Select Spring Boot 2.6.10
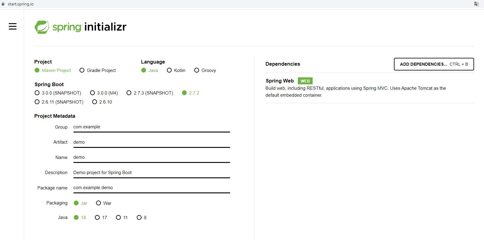Image resolution: width=484 pixels, height=240 pixels. point(102,102)
